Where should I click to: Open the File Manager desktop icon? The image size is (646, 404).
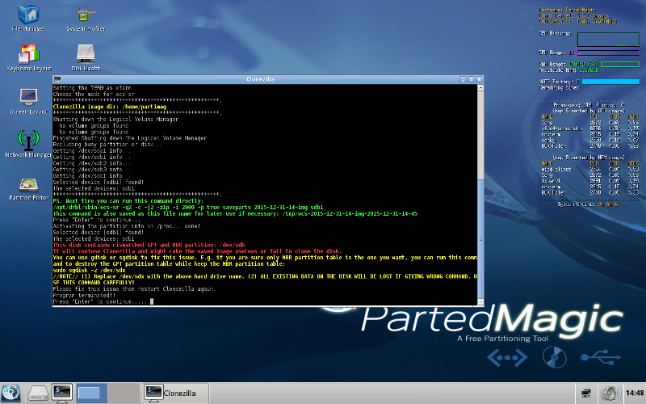[x=27, y=16]
